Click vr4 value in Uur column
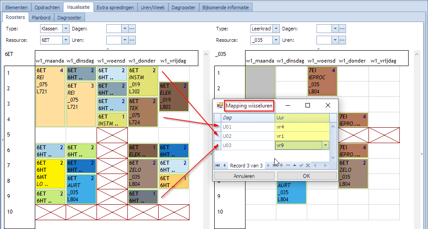Screen dimensions: 428x229 (302, 127)
